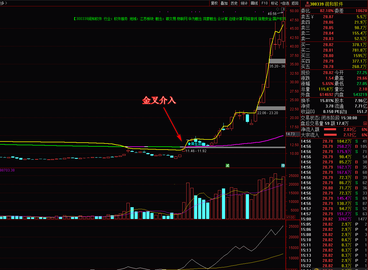This screenshot has height=270, width=368.
Task: Click the X100 unit label on the volume panel
Action: point(290,217)
